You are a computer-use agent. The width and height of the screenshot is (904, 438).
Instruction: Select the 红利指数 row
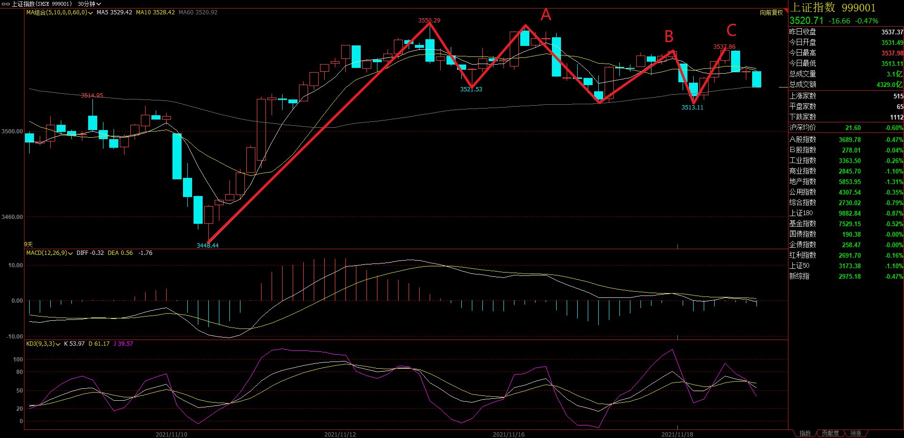(x=803, y=255)
